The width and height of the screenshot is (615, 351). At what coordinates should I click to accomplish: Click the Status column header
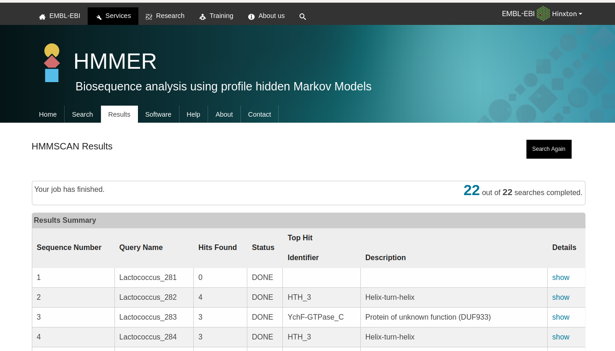(x=263, y=248)
